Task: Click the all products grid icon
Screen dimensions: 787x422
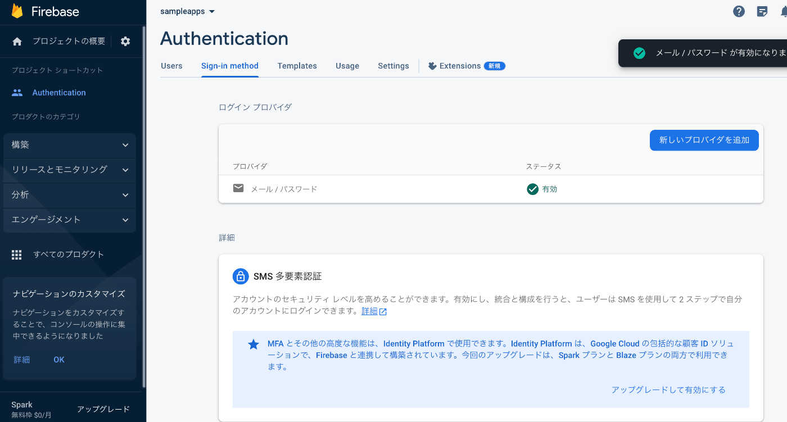Action: point(17,255)
